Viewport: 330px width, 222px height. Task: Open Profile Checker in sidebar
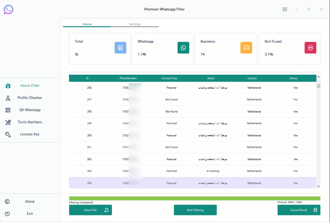click(30, 98)
